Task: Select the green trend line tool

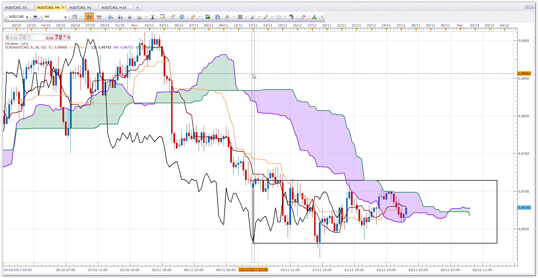Action: (266, 17)
